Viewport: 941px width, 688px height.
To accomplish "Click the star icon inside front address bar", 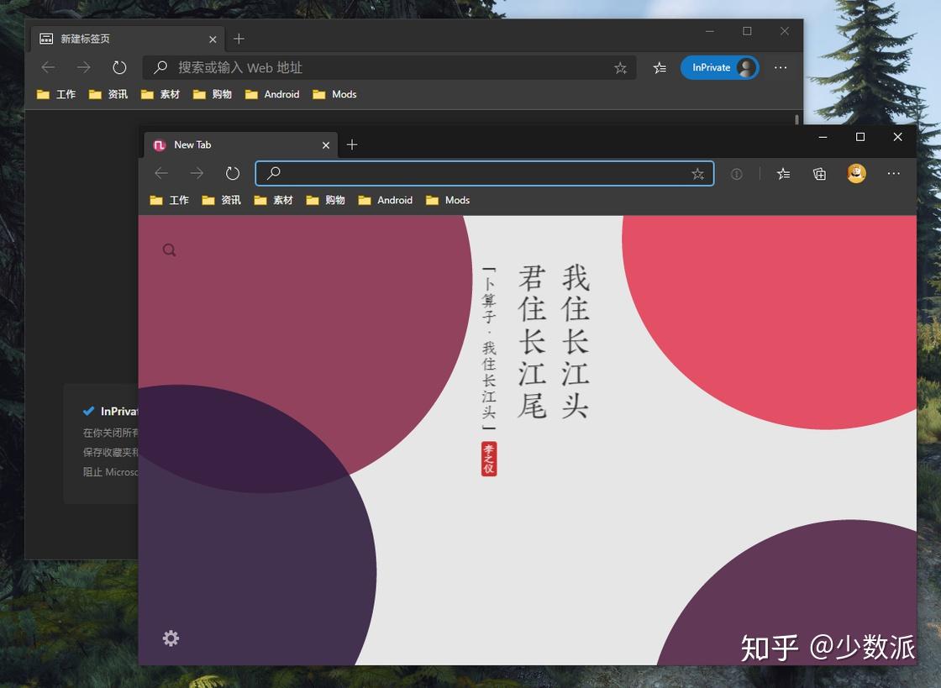I will pos(697,174).
